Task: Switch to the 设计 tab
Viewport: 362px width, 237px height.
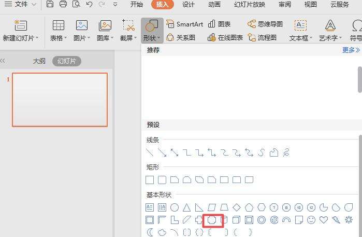Action: click(188, 4)
